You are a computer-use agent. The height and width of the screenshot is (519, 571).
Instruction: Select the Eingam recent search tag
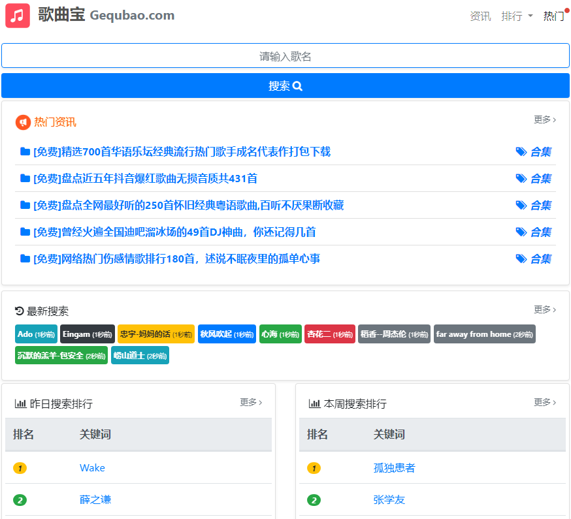coord(88,334)
